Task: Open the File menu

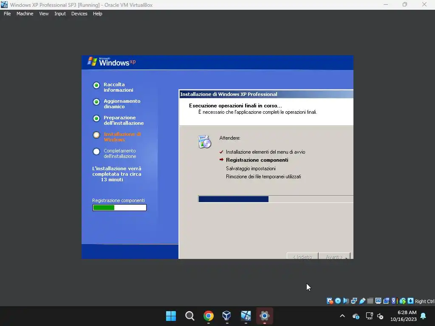Action: point(7,14)
